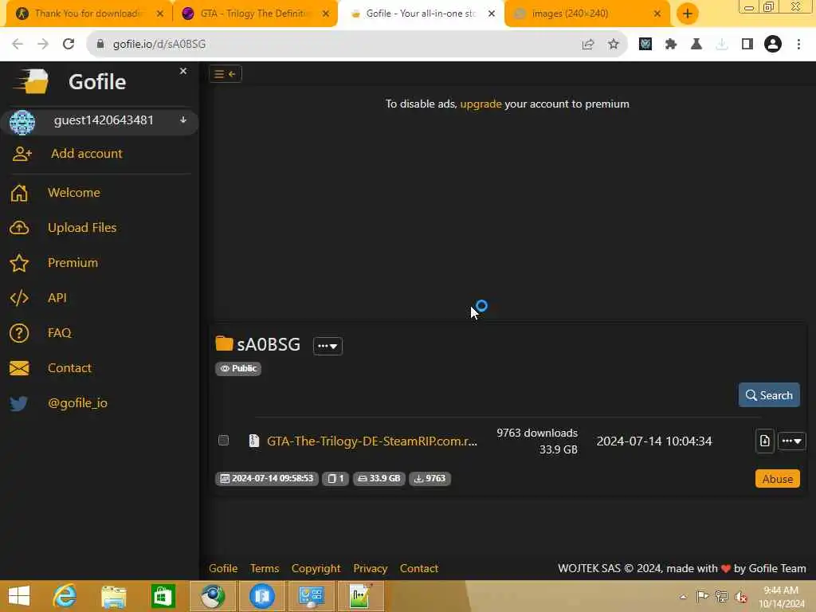Click the 33.9 GB size badge

point(379,478)
